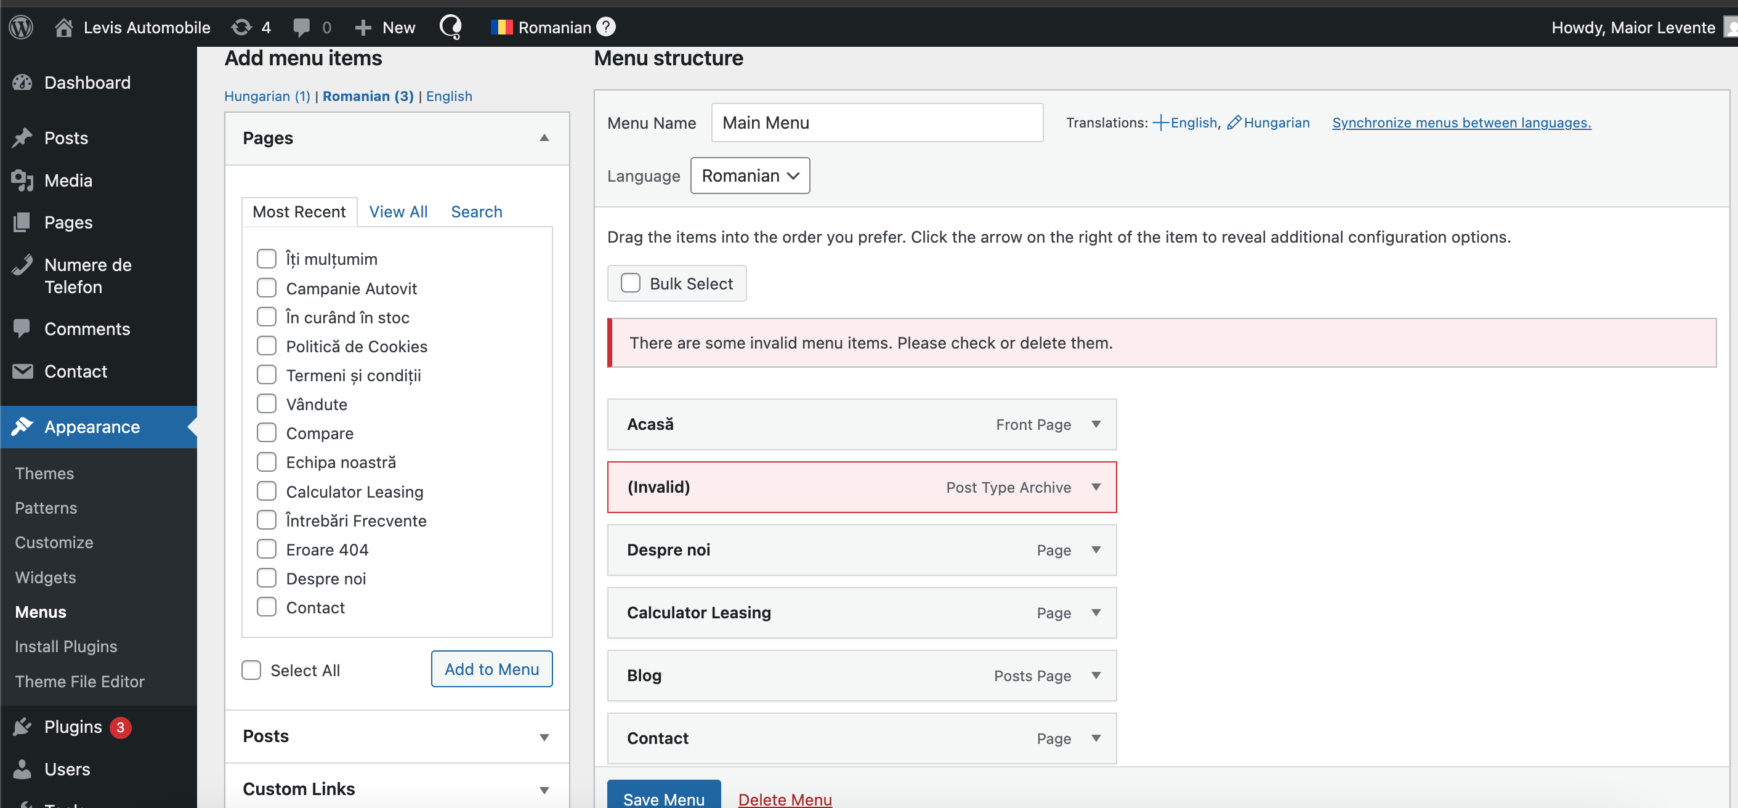Click the help question mark next to Romanian

(x=607, y=26)
